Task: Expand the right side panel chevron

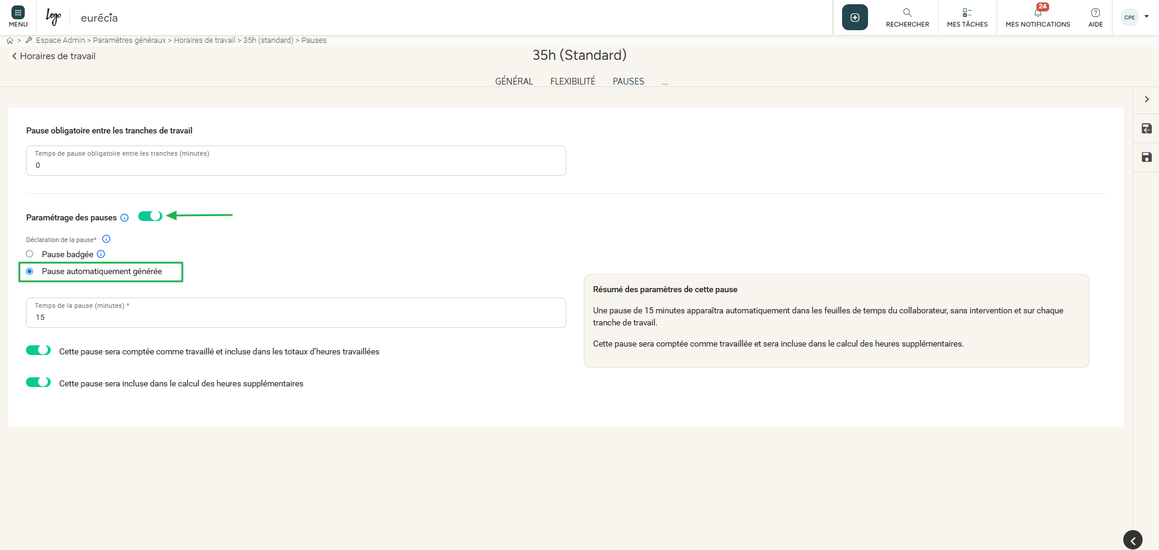Action: click(x=1146, y=100)
